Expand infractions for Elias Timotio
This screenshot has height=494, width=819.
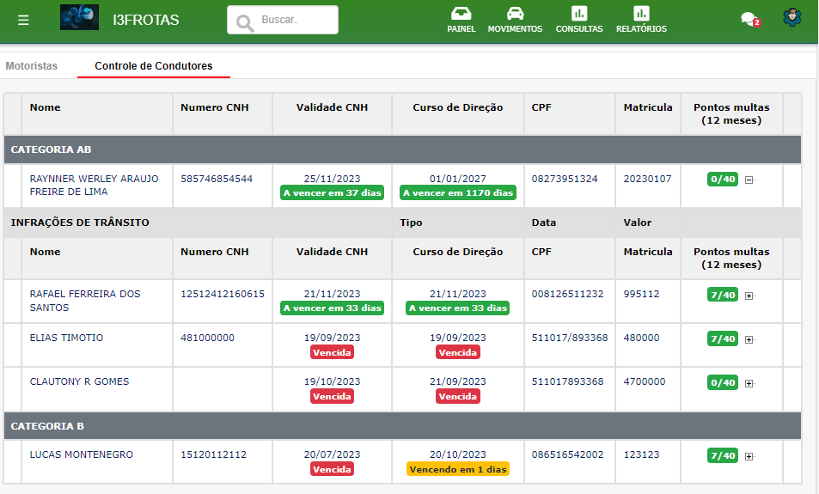point(749,339)
